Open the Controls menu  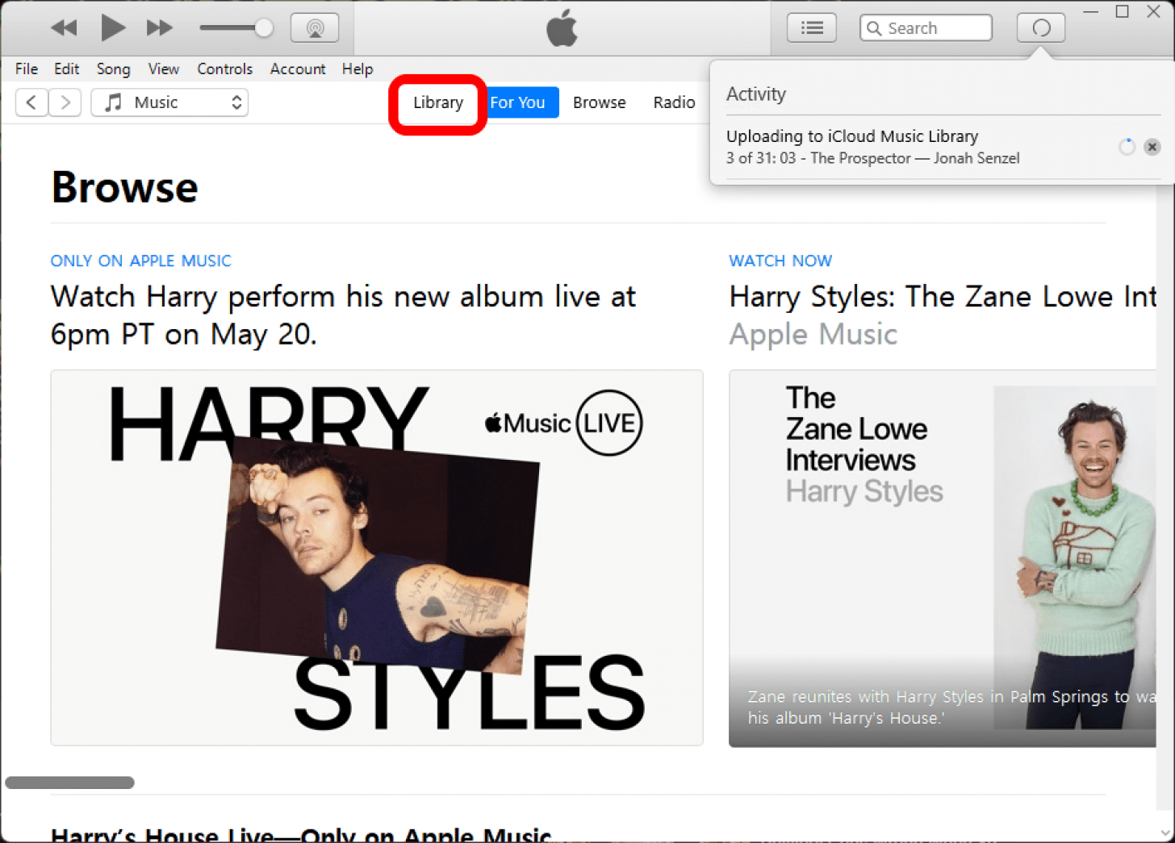coord(224,69)
